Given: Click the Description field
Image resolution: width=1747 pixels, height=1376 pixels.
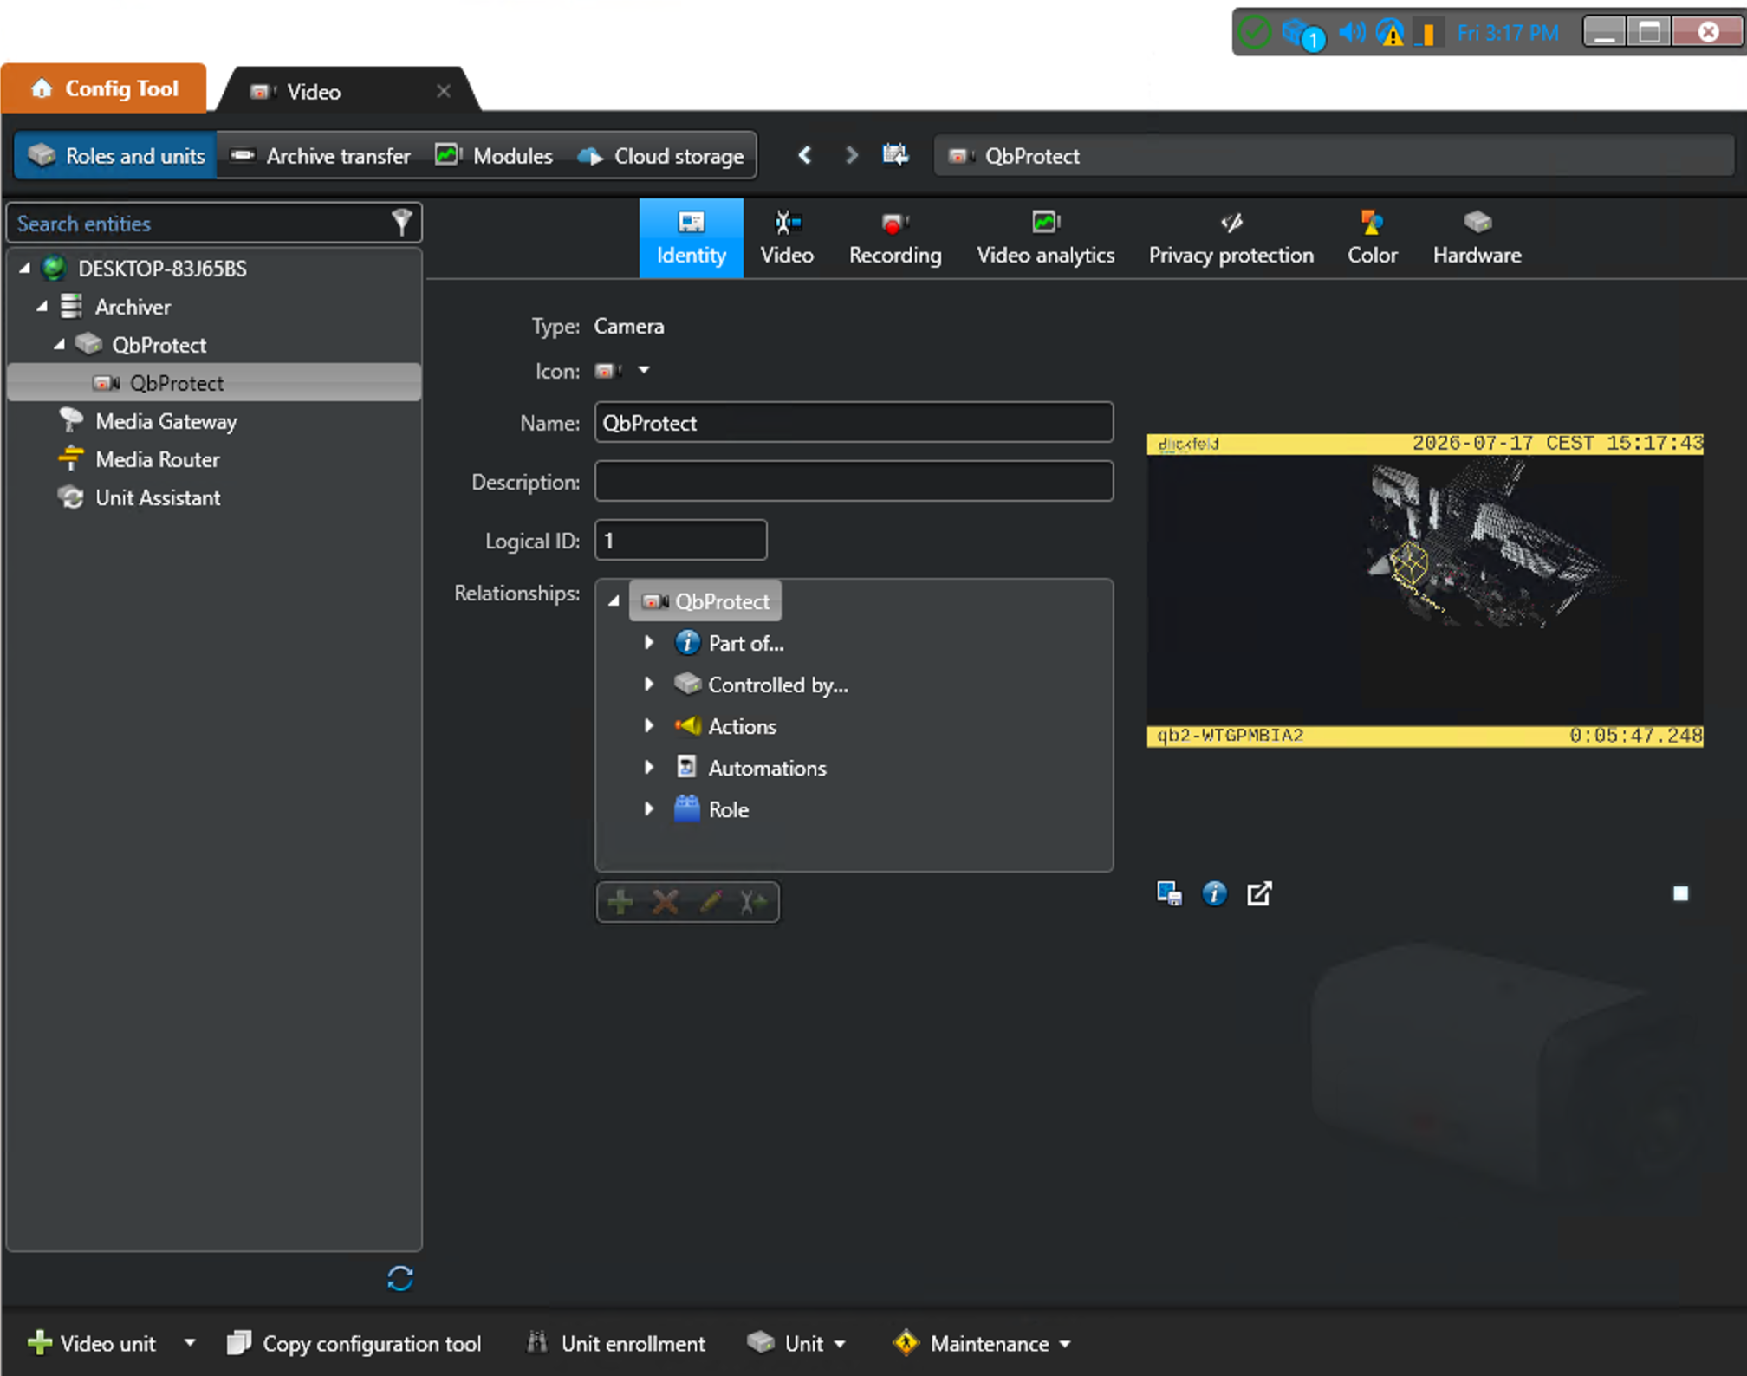Looking at the screenshot, I should point(854,481).
